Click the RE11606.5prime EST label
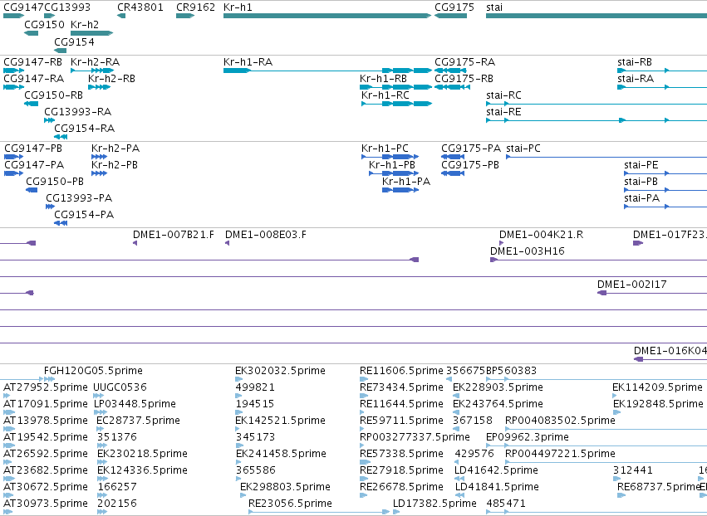The width and height of the screenshot is (707, 516). tap(401, 371)
